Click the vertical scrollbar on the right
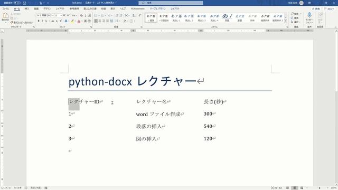The width and height of the screenshot is (338, 190). coord(336,108)
